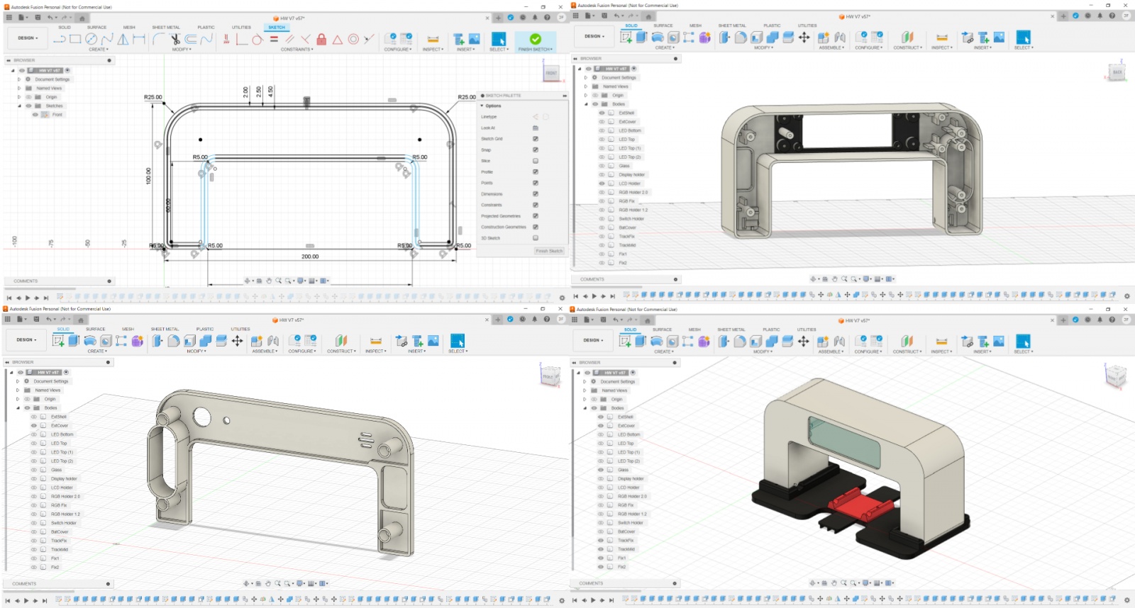Show the Glass body in top-right browser
This screenshot has width=1135, height=608.
602,166
